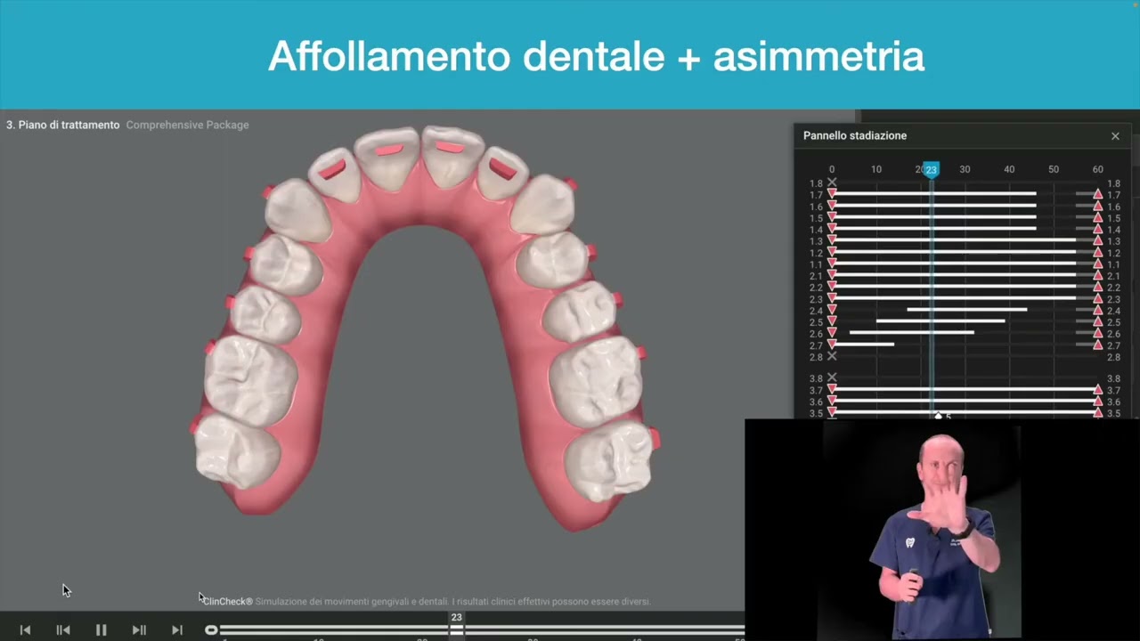
Task: Click tooth 2.2 end triangle marker
Action: point(1097,286)
